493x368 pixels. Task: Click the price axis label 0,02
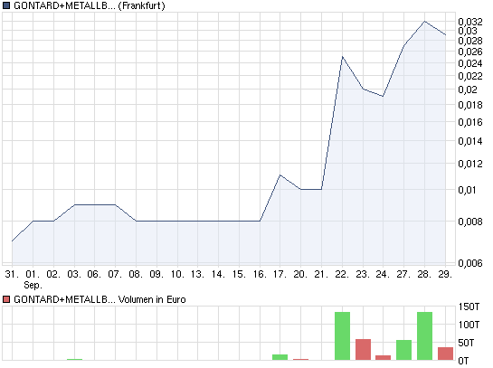pyautogui.click(x=468, y=90)
